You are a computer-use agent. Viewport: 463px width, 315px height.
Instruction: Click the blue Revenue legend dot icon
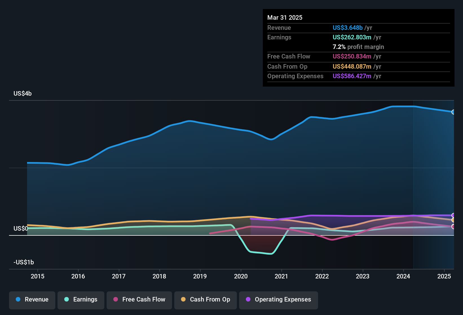tap(18, 300)
